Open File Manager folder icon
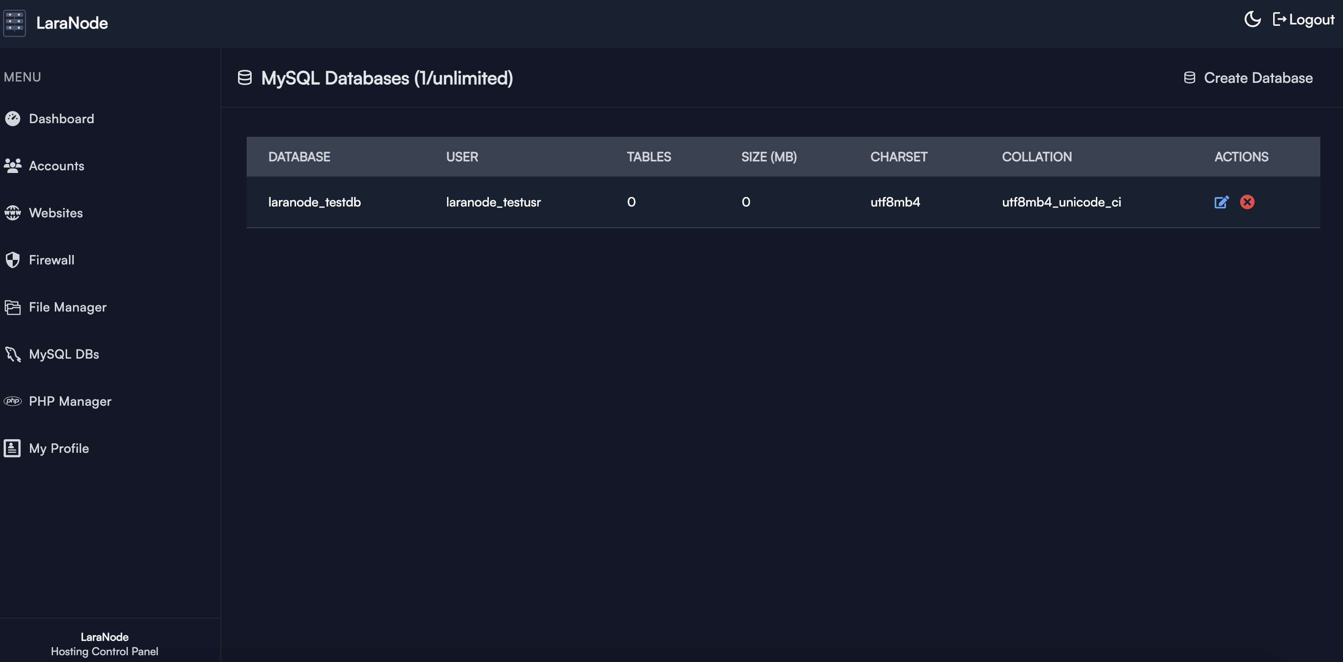The image size is (1343, 662). tap(13, 307)
